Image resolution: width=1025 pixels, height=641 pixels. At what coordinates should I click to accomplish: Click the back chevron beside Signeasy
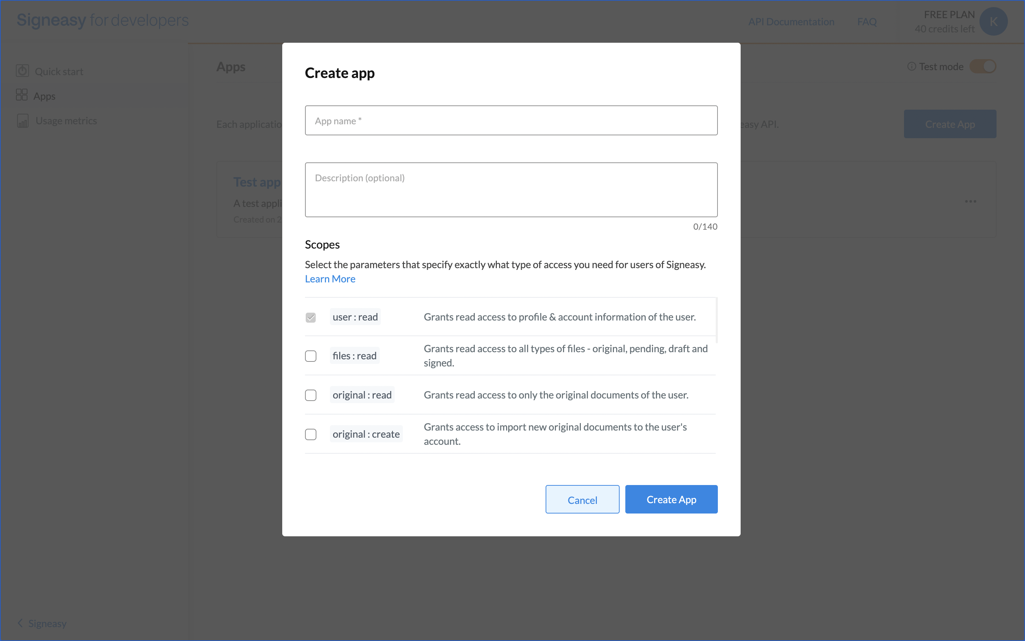tap(20, 623)
